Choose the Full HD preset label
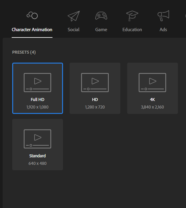Viewport: 186px width, 208px height. click(38, 100)
